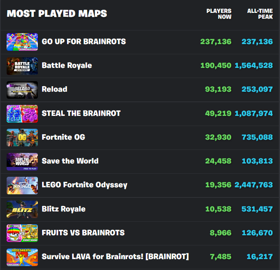Click the PLAYERS NOW column header
The height and width of the screenshot is (270, 280).
pyautogui.click(x=219, y=14)
